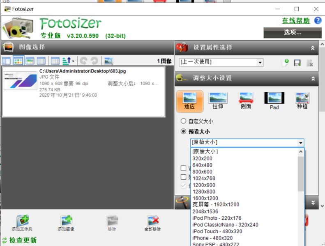Screen dimensions: 325x246
Task: Select the first panel view icon
Action: click(6, 61)
